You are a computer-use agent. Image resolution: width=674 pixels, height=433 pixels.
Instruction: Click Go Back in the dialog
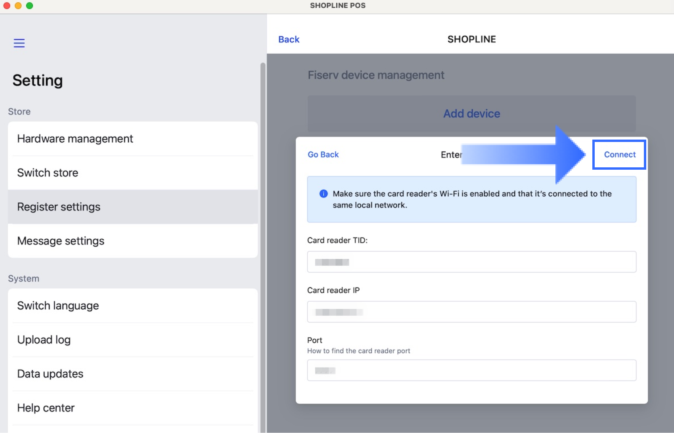323,155
